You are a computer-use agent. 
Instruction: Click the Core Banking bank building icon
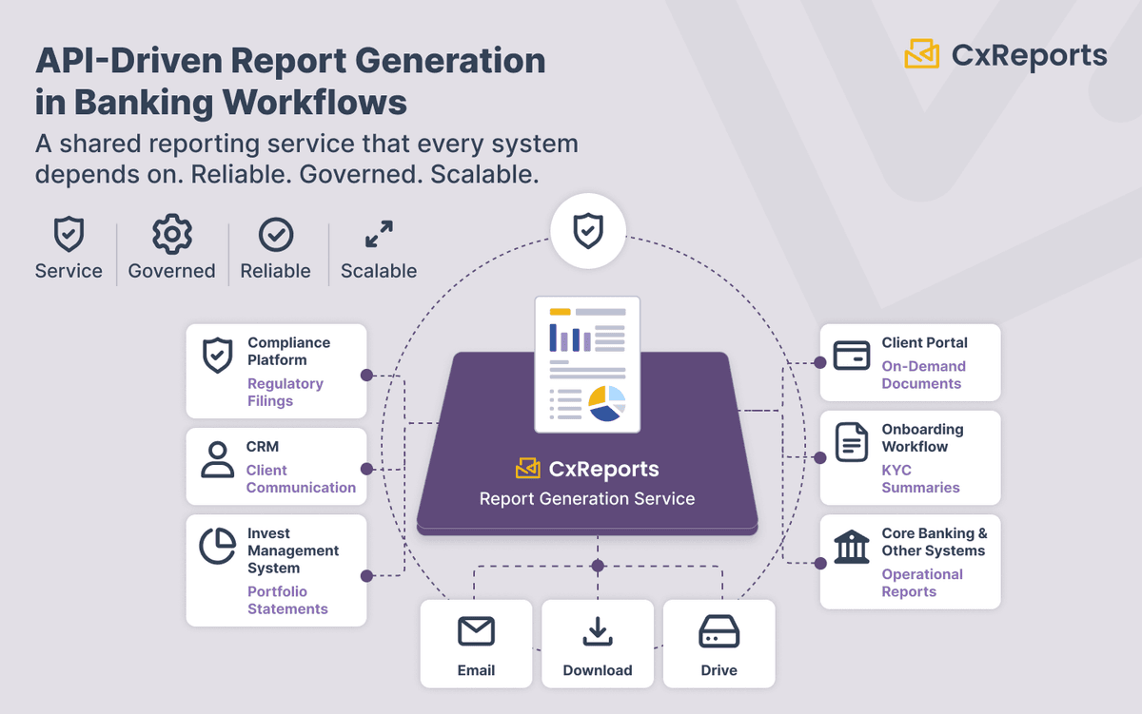coord(851,546)
